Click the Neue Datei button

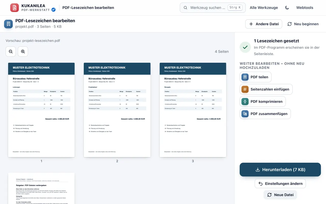(280, 195)
